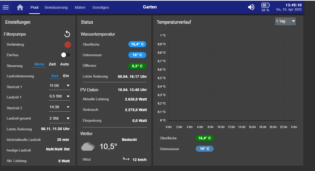Switch to the Pool tab
Viewport: 315px width, 171px height.
[34, 7]
